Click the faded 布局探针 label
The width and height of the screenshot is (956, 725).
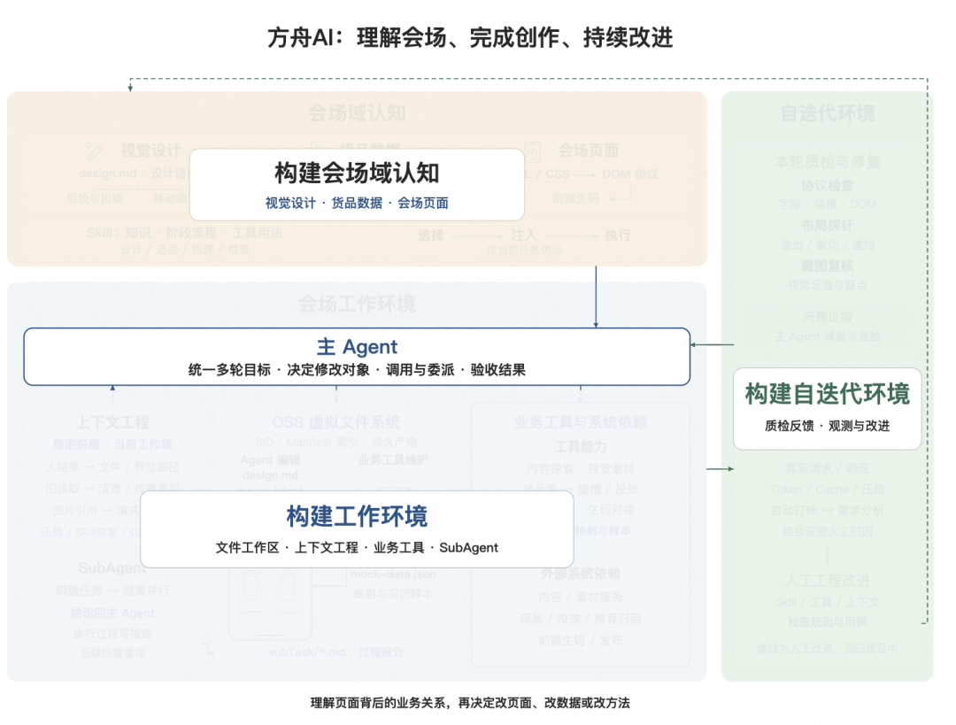click(828, 226)
